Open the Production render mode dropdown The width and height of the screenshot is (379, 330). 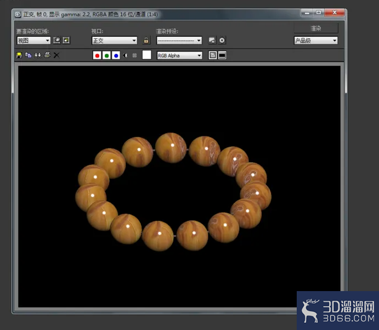[x=316, y=41]
